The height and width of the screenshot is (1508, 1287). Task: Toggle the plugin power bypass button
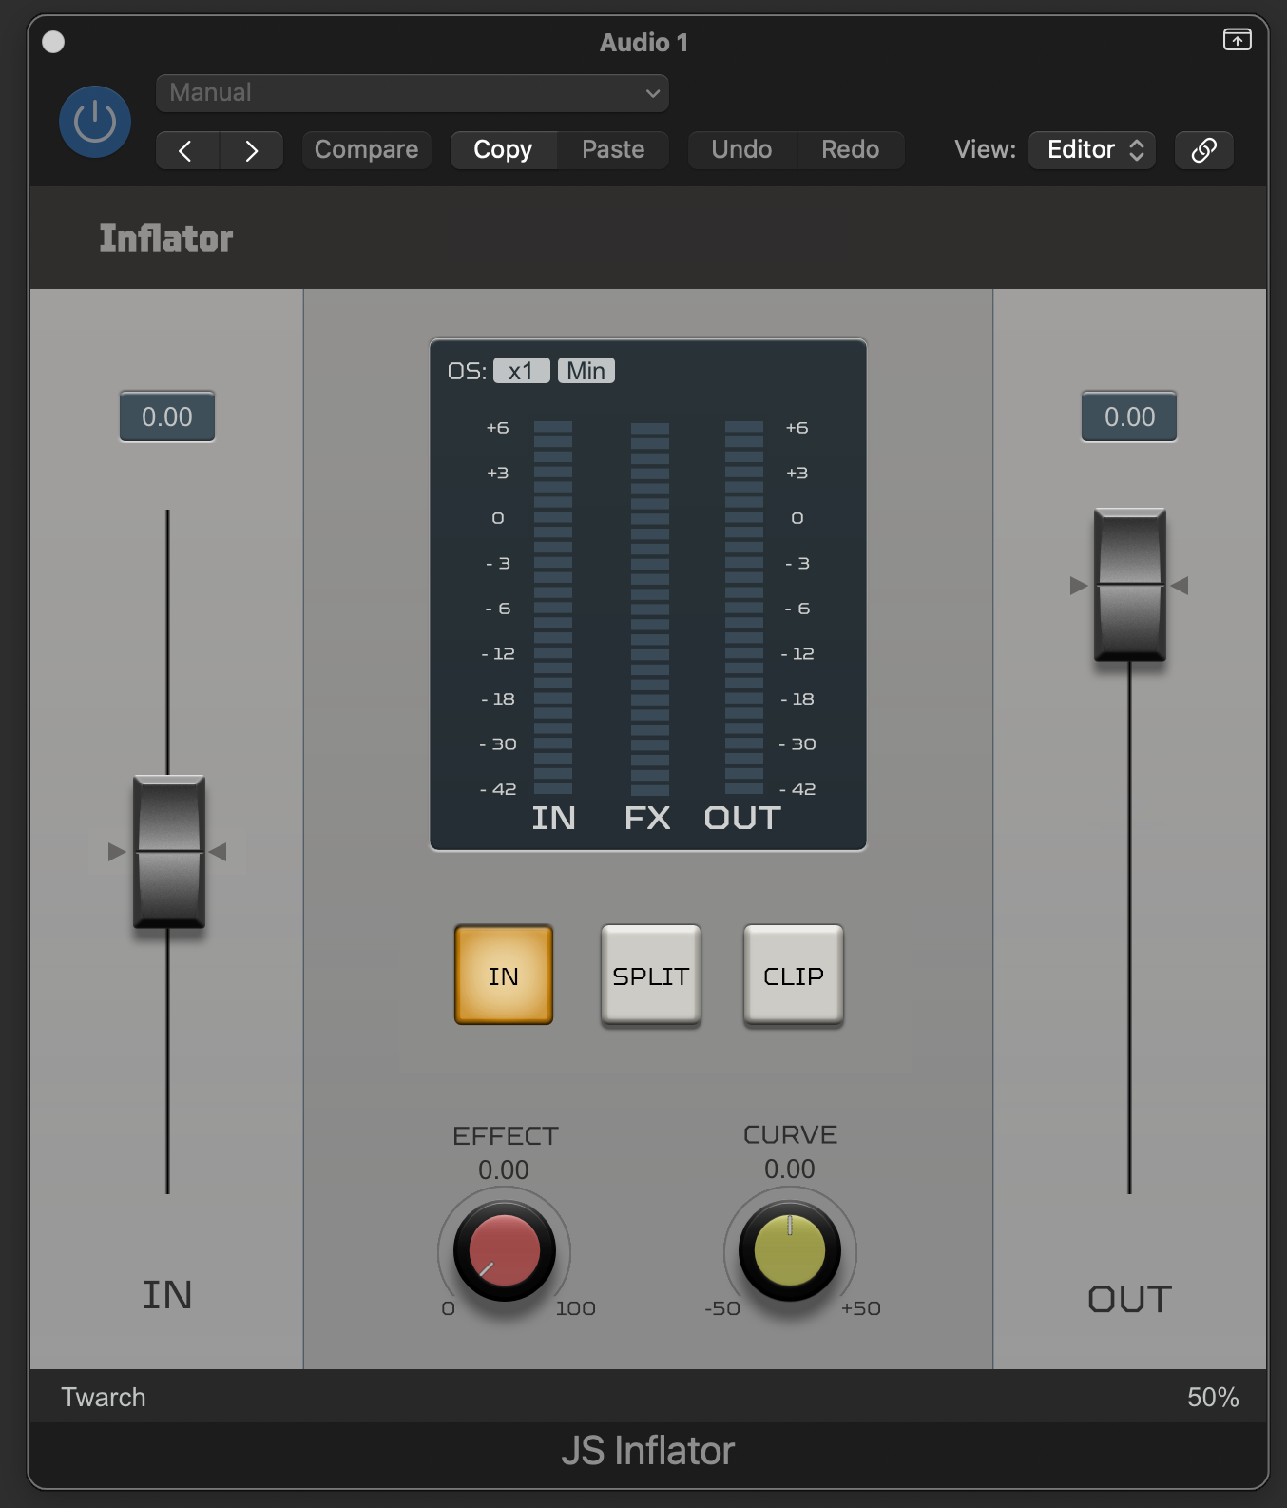click(95, 122)
